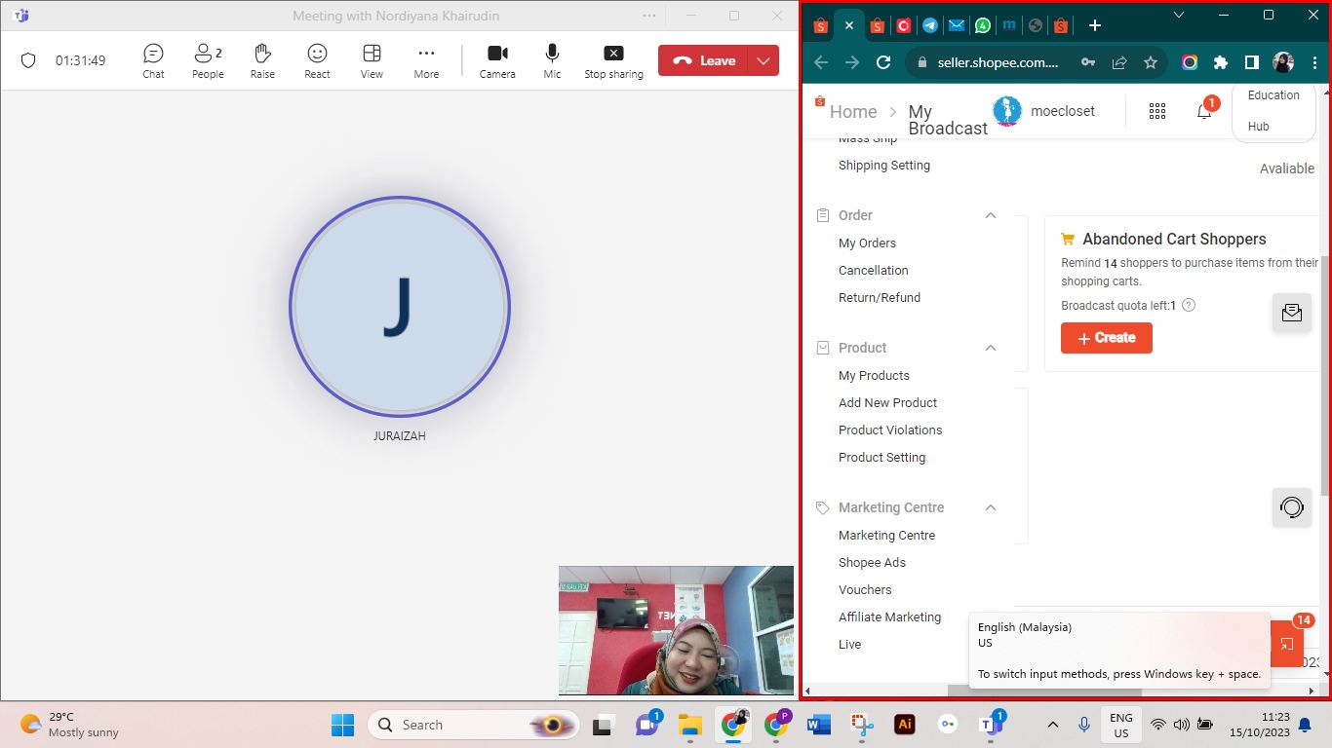The image size is (1332, 748).
Task: Close the active Chrome tab
Action: click(x=848, y=26)
